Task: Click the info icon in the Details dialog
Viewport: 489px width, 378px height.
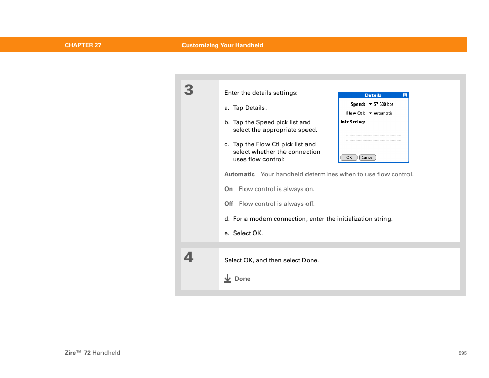Action: 405,95
